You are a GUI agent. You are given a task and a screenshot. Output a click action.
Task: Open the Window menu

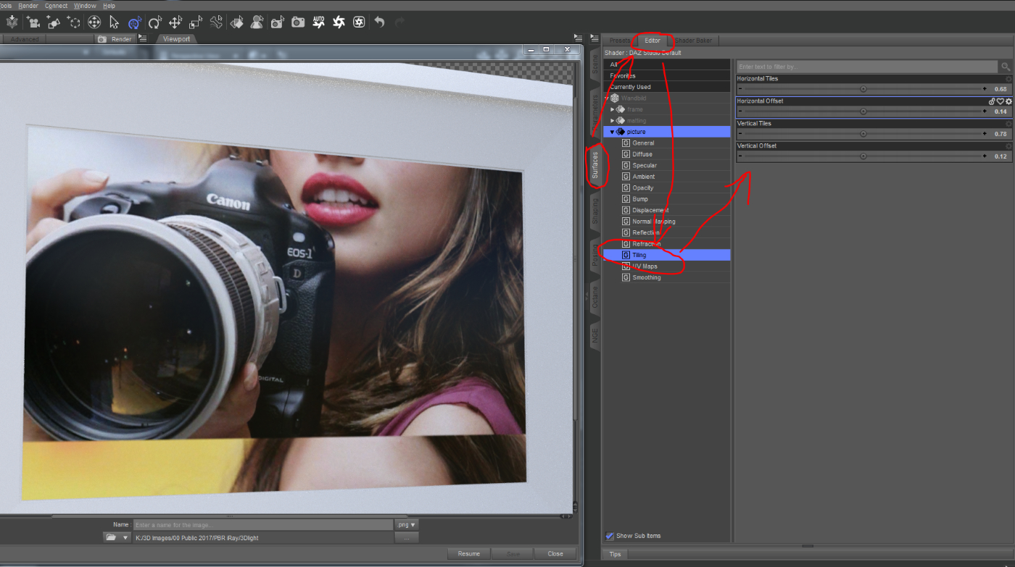coord(85,6)
